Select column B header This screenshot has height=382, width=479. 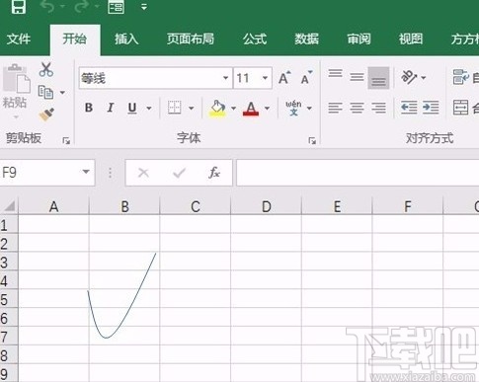click(x=124, y=206)
